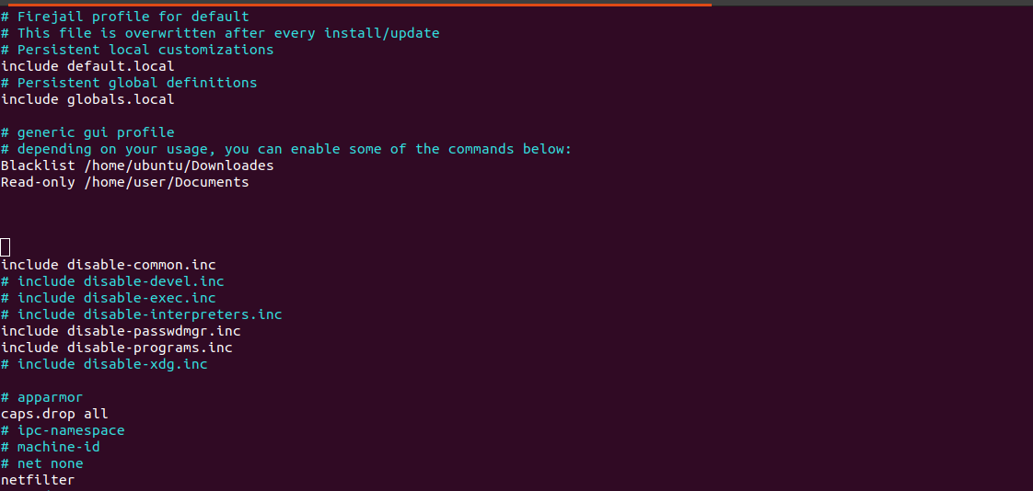The image size is (1033, 491).
Task: Click the "# generic gui profile" comment
Action: pyautogui.click(x=87, y=132)
